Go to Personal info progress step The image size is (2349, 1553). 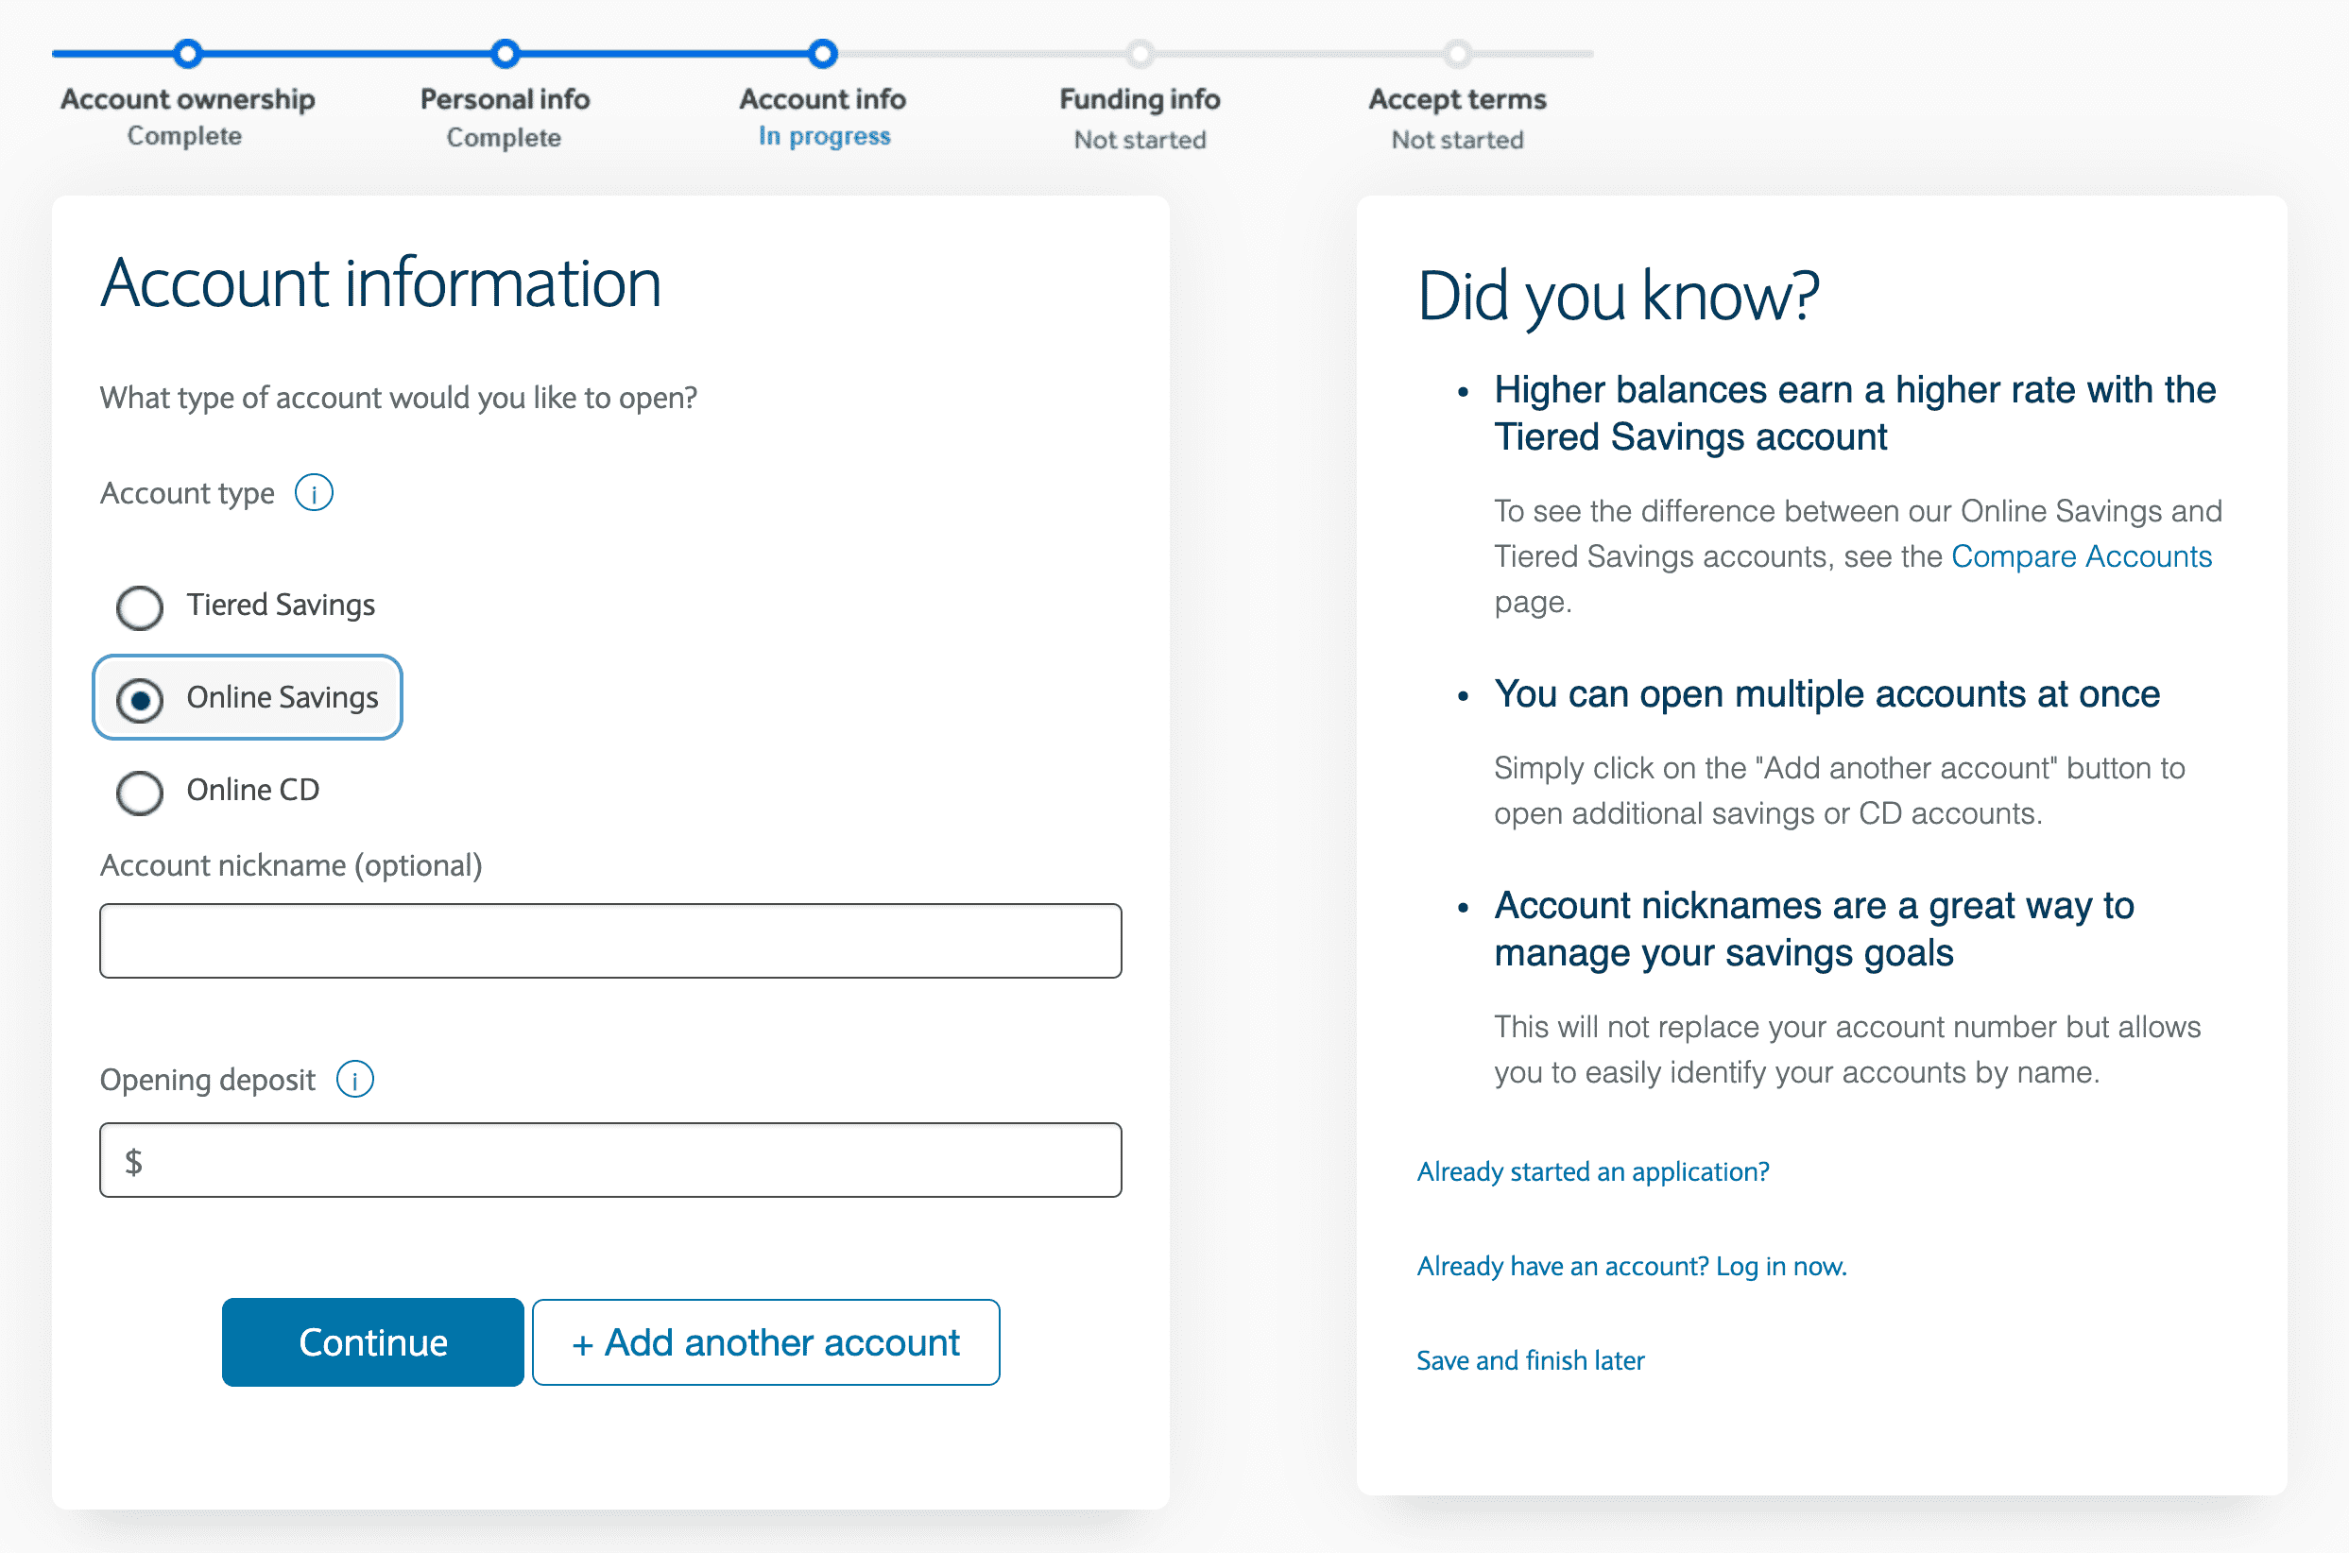(506, 54)
